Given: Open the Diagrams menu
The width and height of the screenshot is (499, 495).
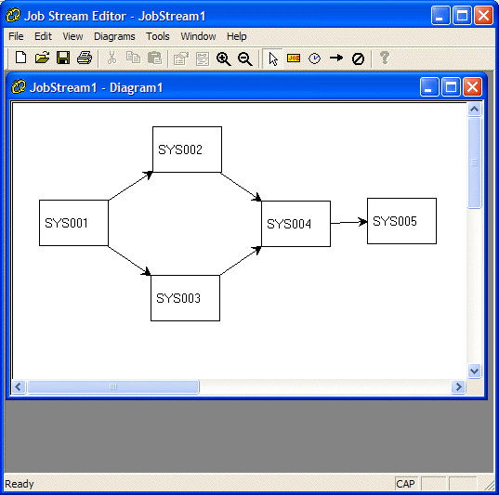Looking at the screenshot, I should (x=114, y=36).
